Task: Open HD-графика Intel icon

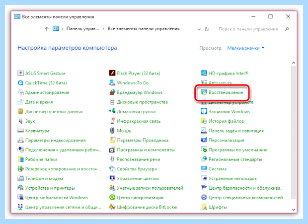Action: [204, 73]
